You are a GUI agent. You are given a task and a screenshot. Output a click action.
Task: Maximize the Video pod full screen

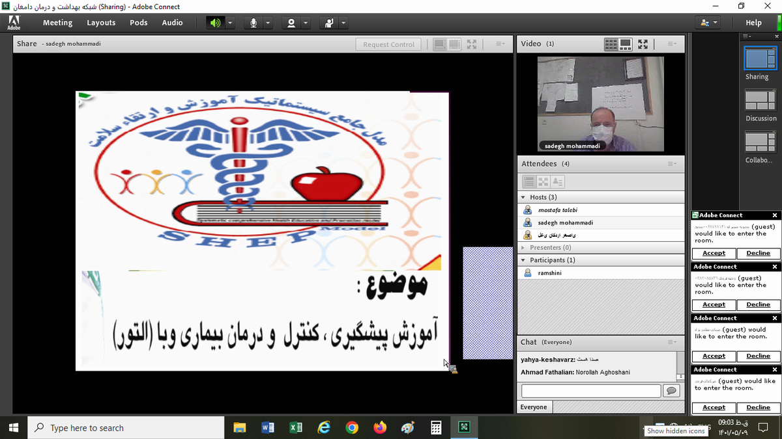tap(643, 44)
